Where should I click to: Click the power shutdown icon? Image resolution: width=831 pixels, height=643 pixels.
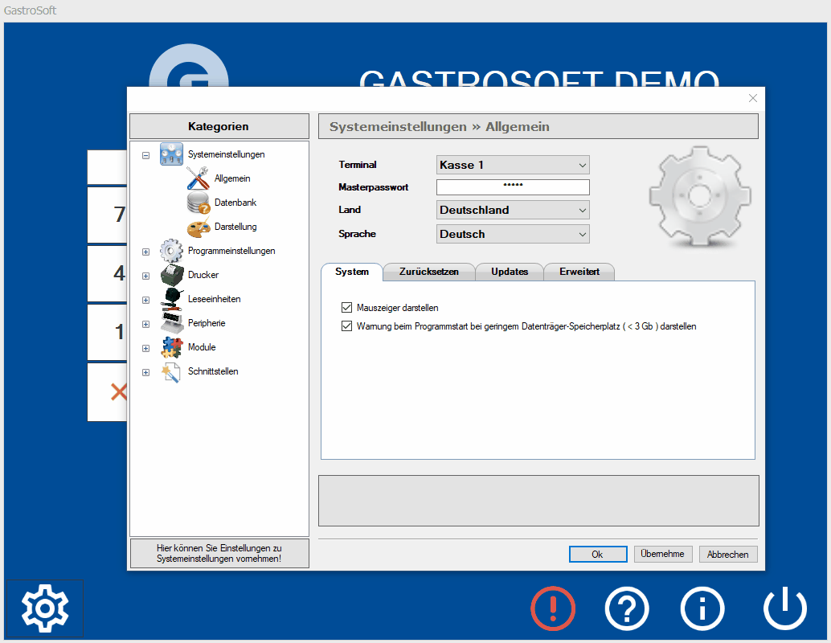click(x=785, y=608)
